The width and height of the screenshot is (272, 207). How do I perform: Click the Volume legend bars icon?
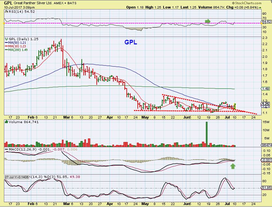click(x=7, y=122)
